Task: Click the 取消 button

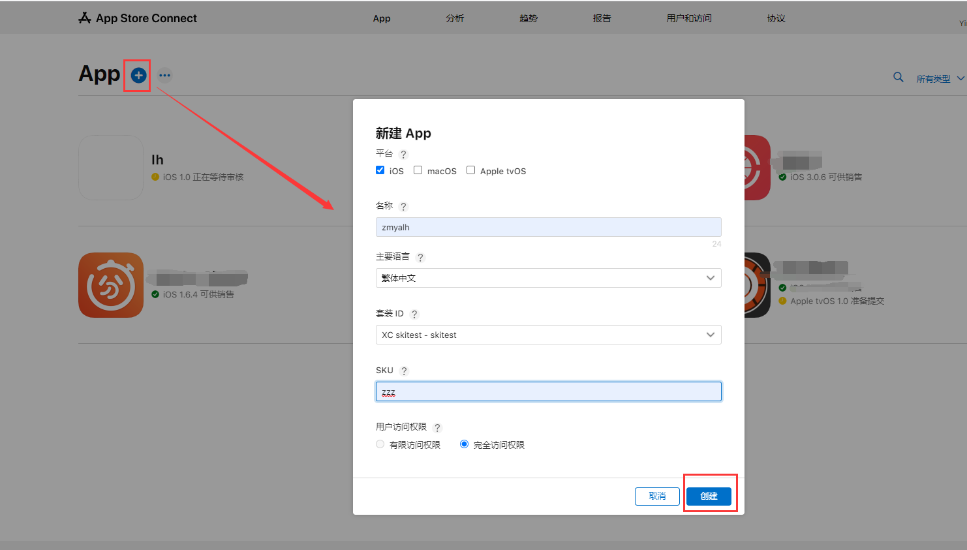Action: (657, 497)
